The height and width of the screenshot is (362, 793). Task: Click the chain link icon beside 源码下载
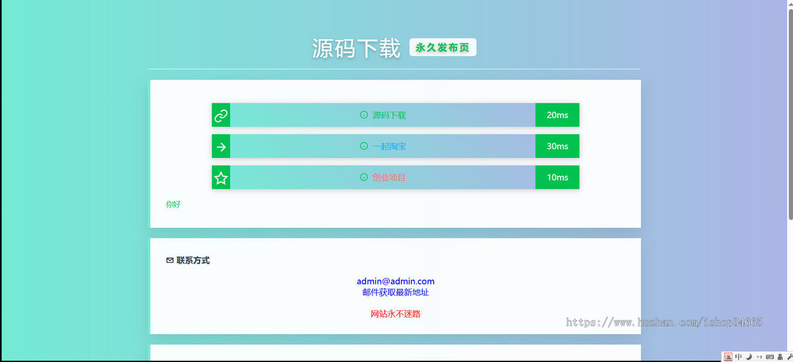(x=221, y=115)
